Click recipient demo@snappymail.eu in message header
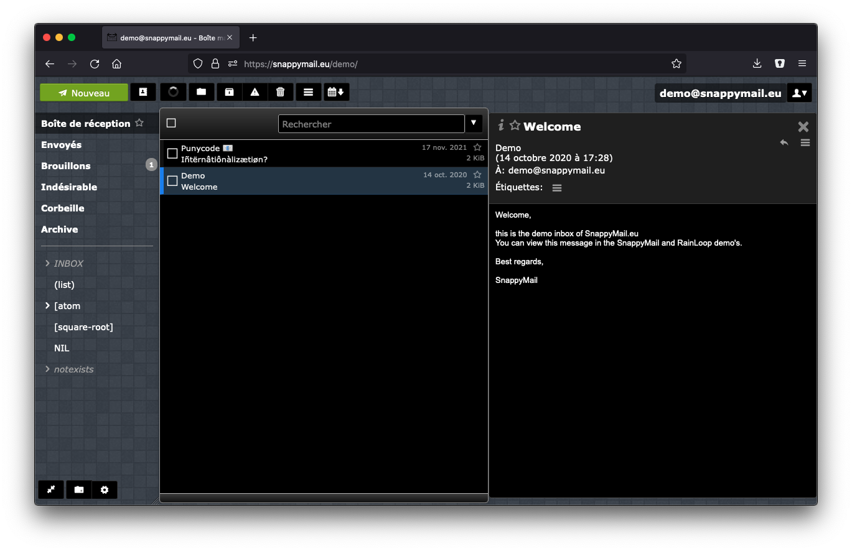 [556, 170]
